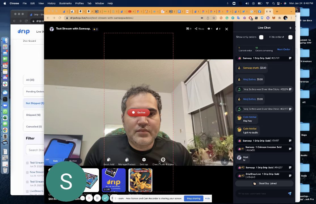
Task: Click the cast screen icon in stream header
Action: [188, 29]
